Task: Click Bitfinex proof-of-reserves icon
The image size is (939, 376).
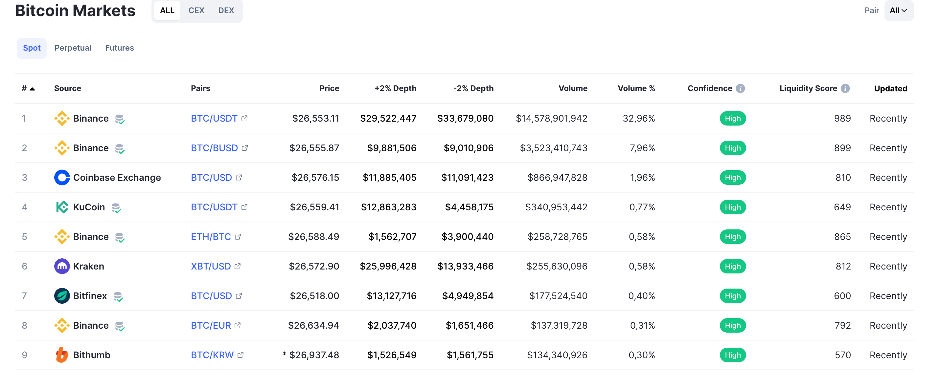Action: 118,296
